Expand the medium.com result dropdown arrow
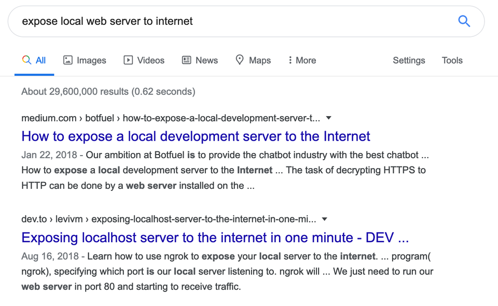Screen dimensions: 498x306 (x=328, y=118)
